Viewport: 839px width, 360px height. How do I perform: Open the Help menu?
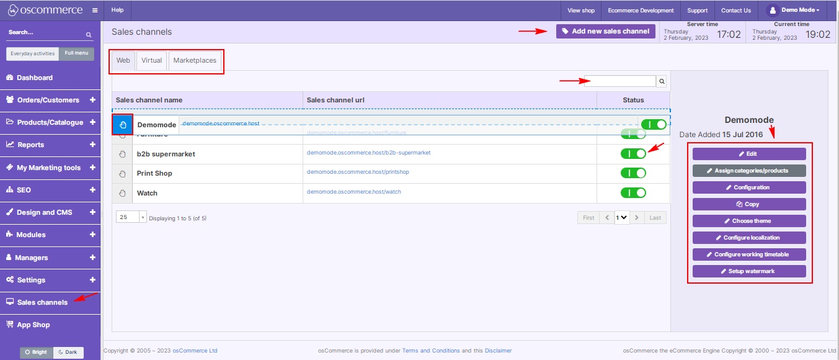[118, 11]
